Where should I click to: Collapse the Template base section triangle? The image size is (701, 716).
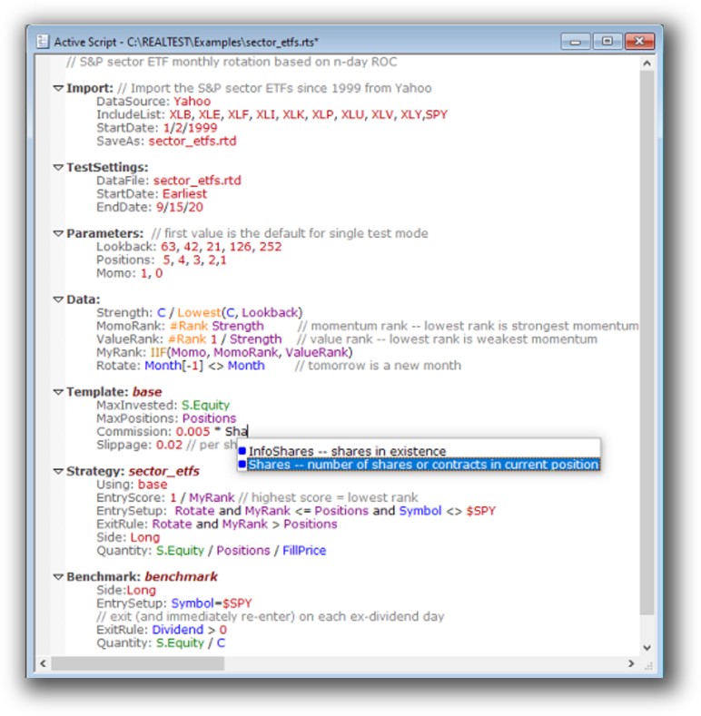(x=58, y=392)
